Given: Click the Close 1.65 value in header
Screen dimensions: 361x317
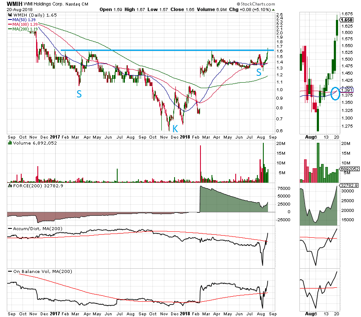Looking at the screenshot, I should pyautogui.click(x=182, y=9).
